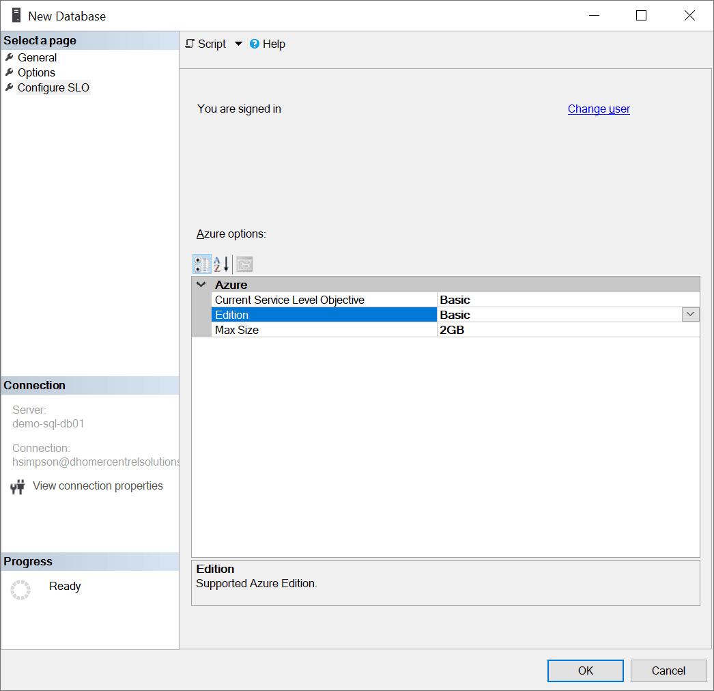Viewport: 714px width, 691px height.
Task: Click the wrench icon beside Configure SLO
Action: (8, 87)
